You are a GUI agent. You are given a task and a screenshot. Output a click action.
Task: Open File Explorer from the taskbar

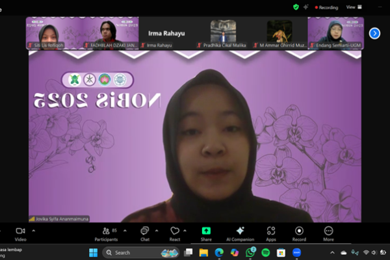pyautogui.click(x=203, y=253)
